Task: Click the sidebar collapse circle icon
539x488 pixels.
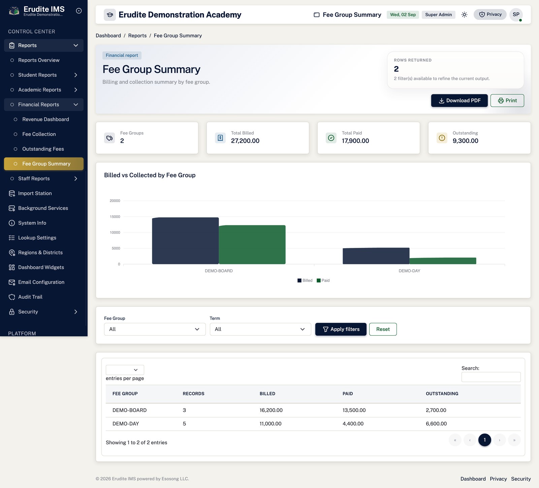Action: point(79,11)
